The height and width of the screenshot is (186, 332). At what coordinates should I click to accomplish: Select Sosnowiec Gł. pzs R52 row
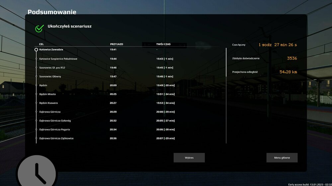pyautogui.click(x=127, y=68)
